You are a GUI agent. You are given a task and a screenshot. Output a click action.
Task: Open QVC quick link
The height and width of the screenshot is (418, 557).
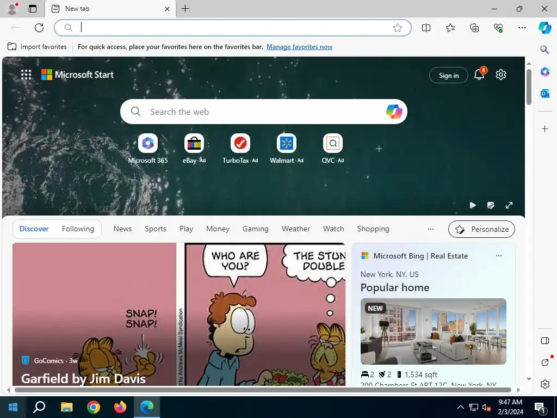(332, 149)
